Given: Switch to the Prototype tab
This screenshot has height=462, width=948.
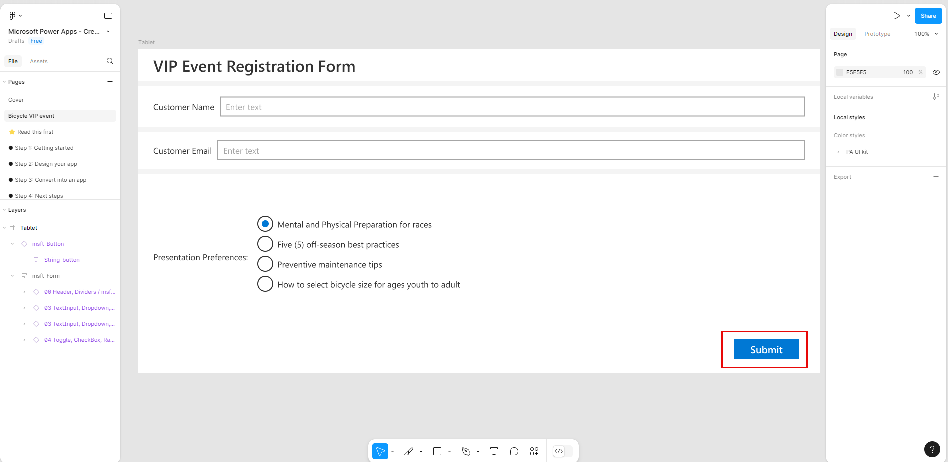Looking at the screenshot, I should pyautogui.click(x=877, y=34).
